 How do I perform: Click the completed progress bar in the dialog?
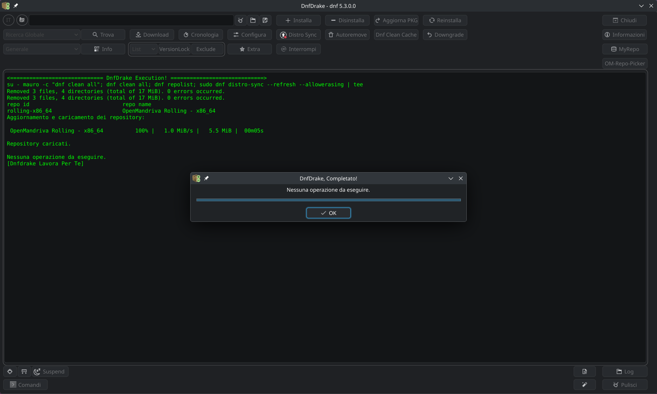[x=328, y=200]
